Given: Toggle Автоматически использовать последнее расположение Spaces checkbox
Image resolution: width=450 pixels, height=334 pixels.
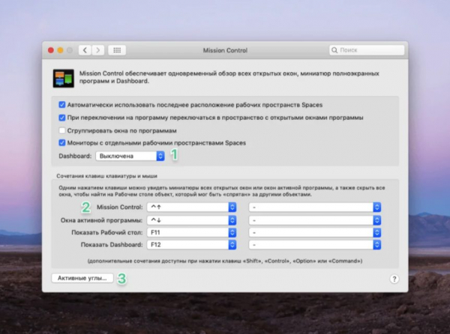Looking at the screenshot, I should pos(62,105).
